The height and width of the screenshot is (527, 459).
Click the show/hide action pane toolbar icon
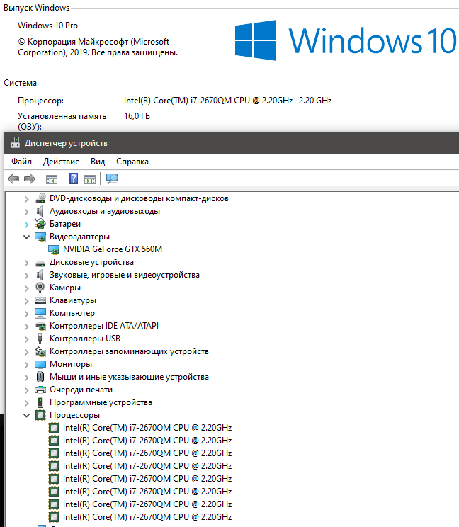(90, 179)
